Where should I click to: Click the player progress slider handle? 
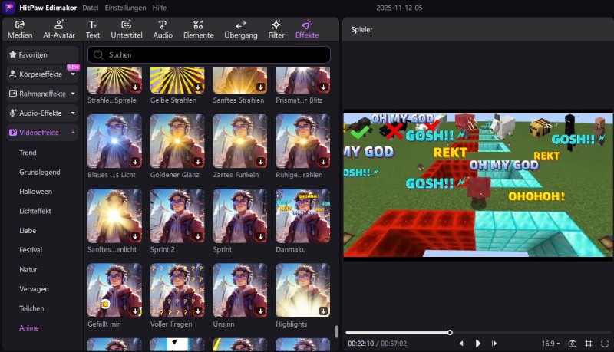click(450, 333)
